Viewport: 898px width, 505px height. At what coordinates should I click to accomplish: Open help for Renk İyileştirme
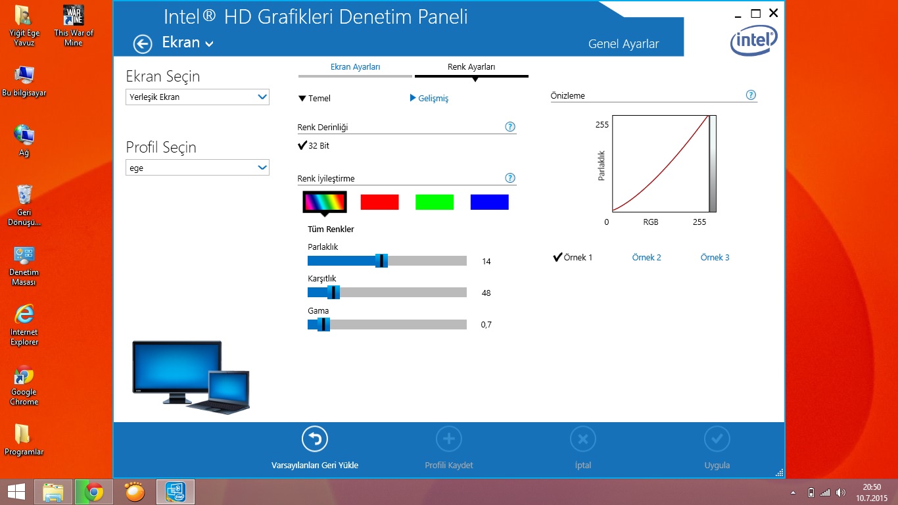click(510, 178)
